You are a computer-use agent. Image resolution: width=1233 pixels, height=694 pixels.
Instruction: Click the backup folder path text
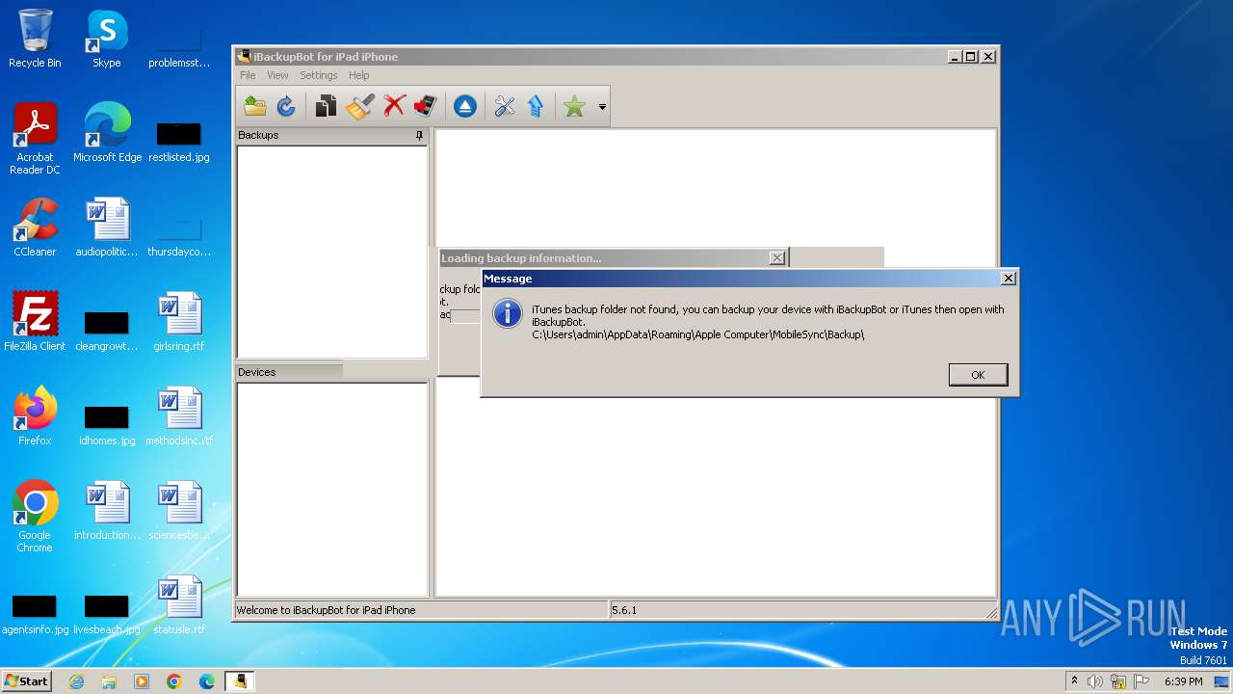[698, 335]
